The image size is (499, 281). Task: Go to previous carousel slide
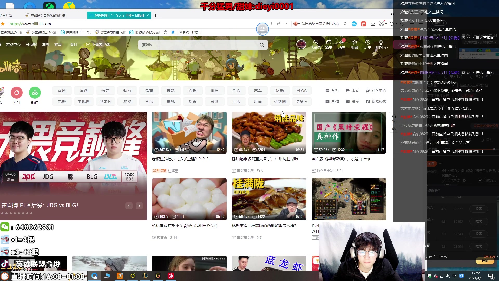[x=129, y=206]
